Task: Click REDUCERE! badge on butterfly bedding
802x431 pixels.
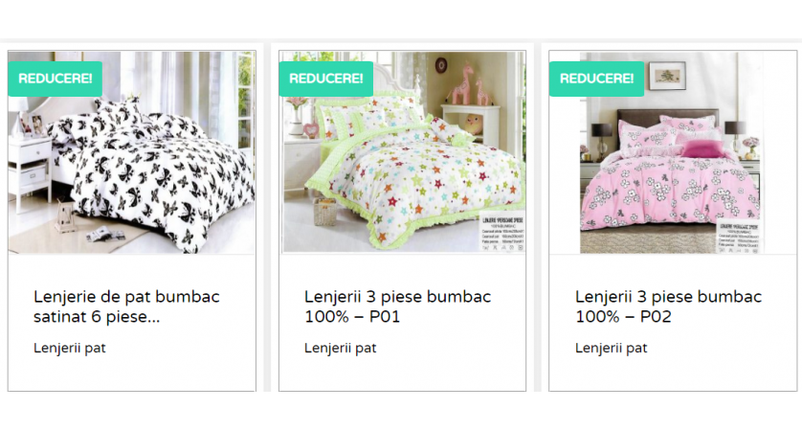Action: click(x=56, y=79)
